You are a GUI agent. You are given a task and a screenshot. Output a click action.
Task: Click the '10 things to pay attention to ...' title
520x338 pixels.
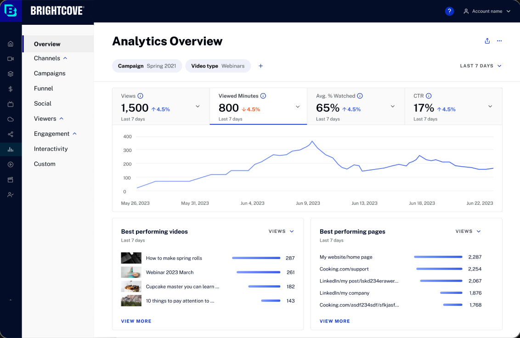(180, 301)
